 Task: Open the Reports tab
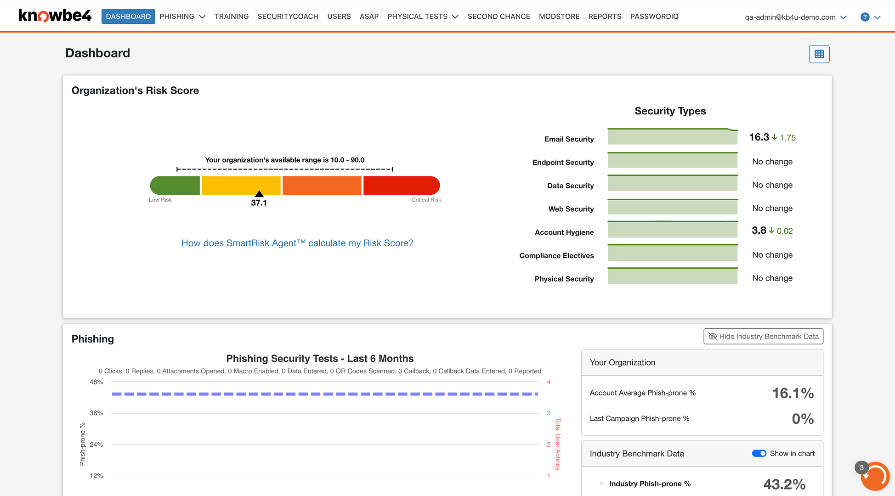click(x=605, y=17)
